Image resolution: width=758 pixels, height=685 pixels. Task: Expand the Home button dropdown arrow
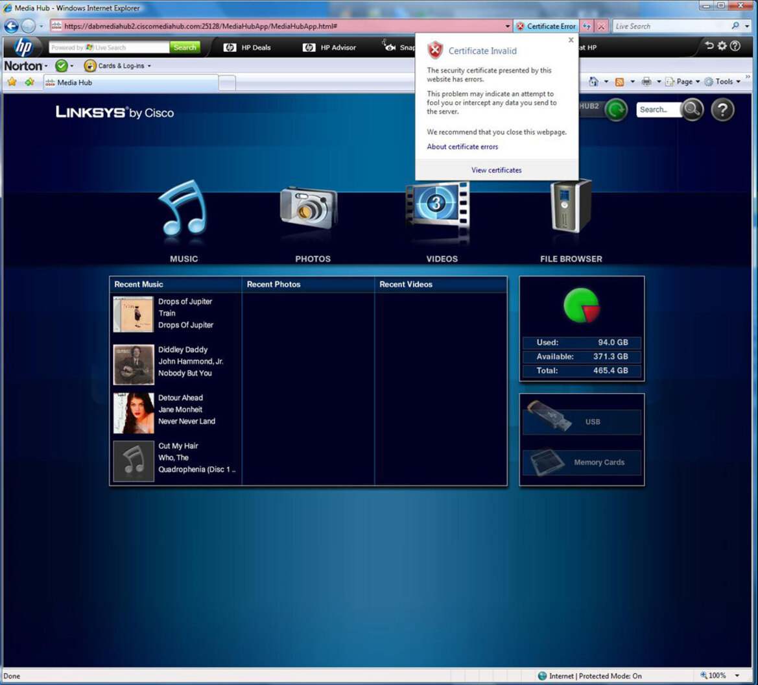point(606,82)
